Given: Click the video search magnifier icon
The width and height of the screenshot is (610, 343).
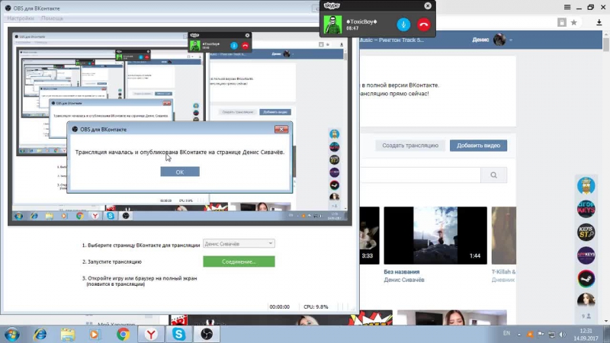Looking at the screenshot, I should [493, 175].
